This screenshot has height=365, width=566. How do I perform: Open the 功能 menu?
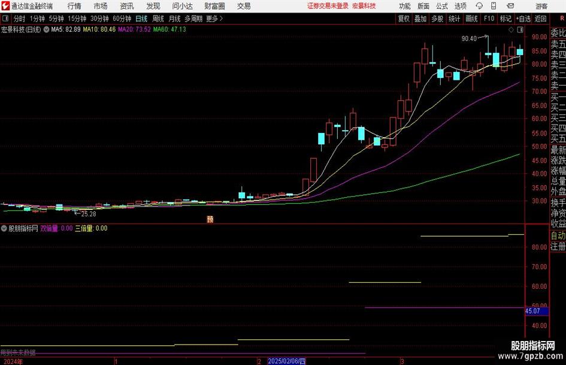pyautogui.click(x=405, y=6)
